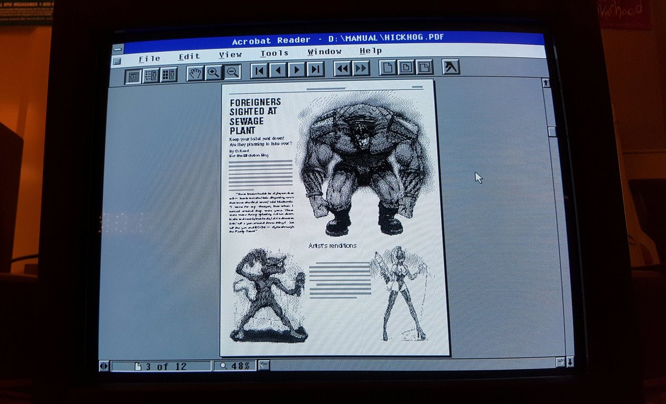The width and height of the screenshot is (666, 404).
Task: Open the Find tool
Action: pos(451,66)
